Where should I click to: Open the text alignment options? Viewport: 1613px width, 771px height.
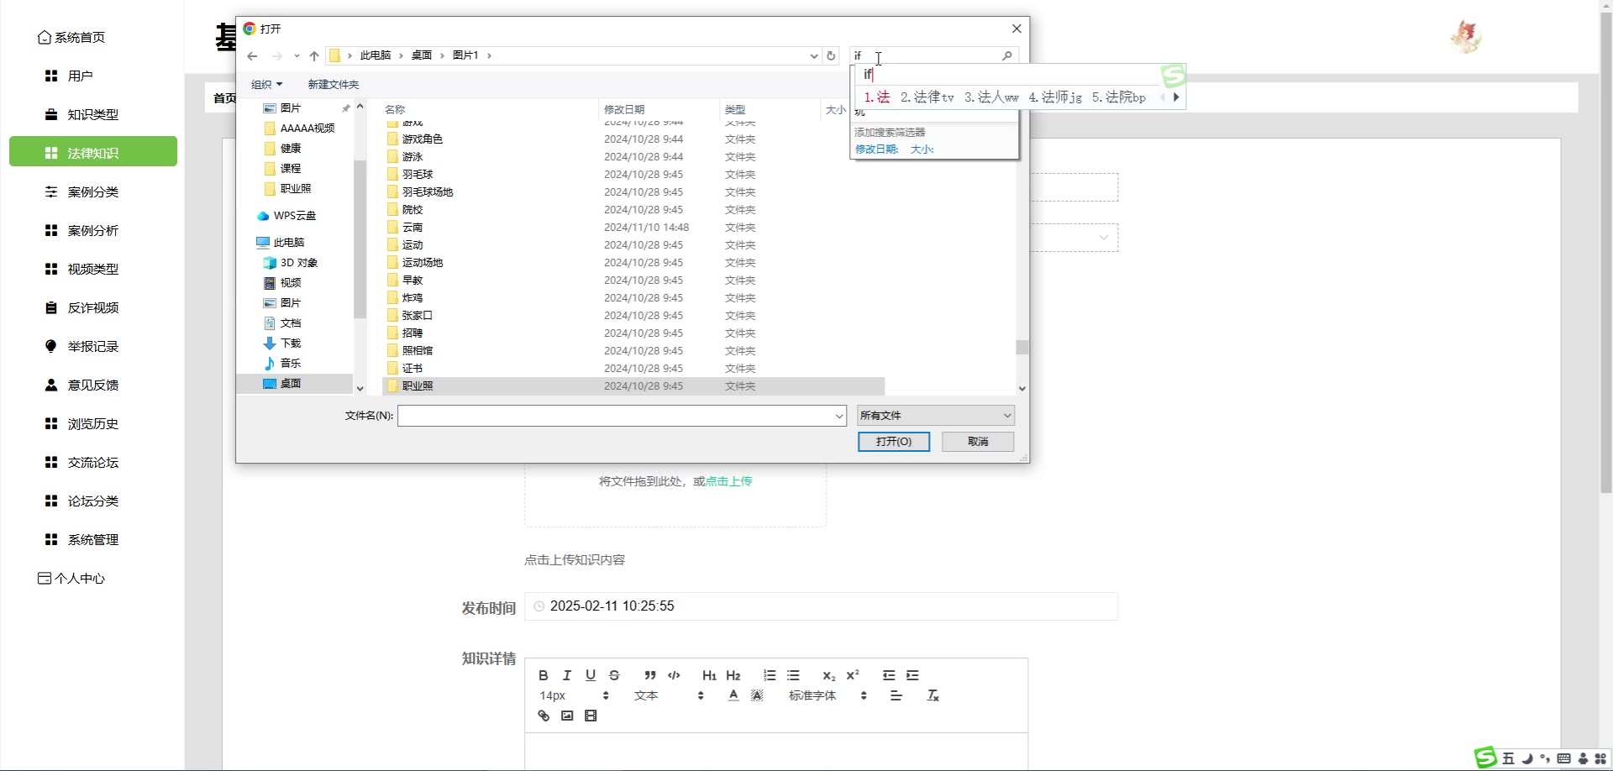tap(896, 695)
